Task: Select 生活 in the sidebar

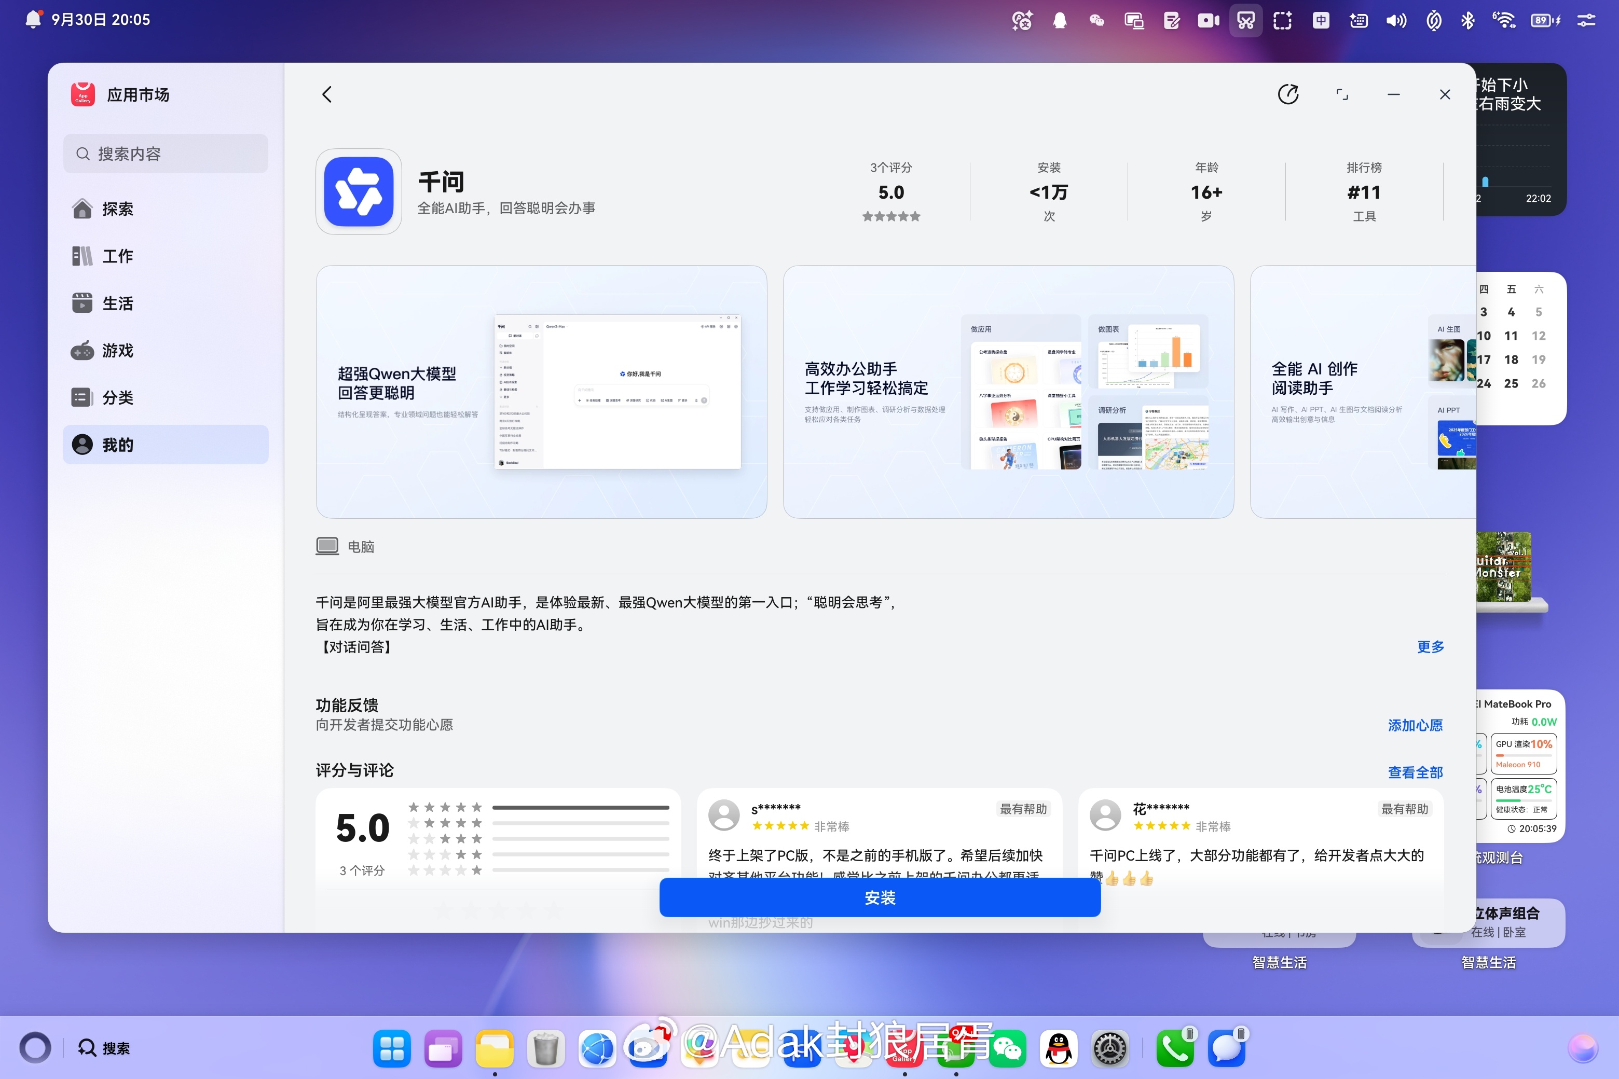Action: click(x=166, y=303)
